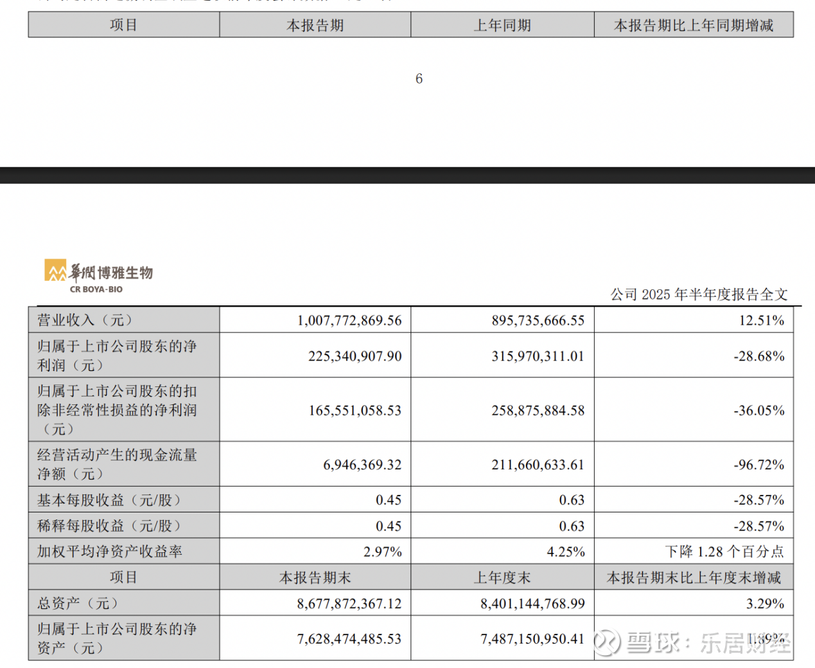
Task: Select the value 225,340,907.90
Action: click(355, 356)
